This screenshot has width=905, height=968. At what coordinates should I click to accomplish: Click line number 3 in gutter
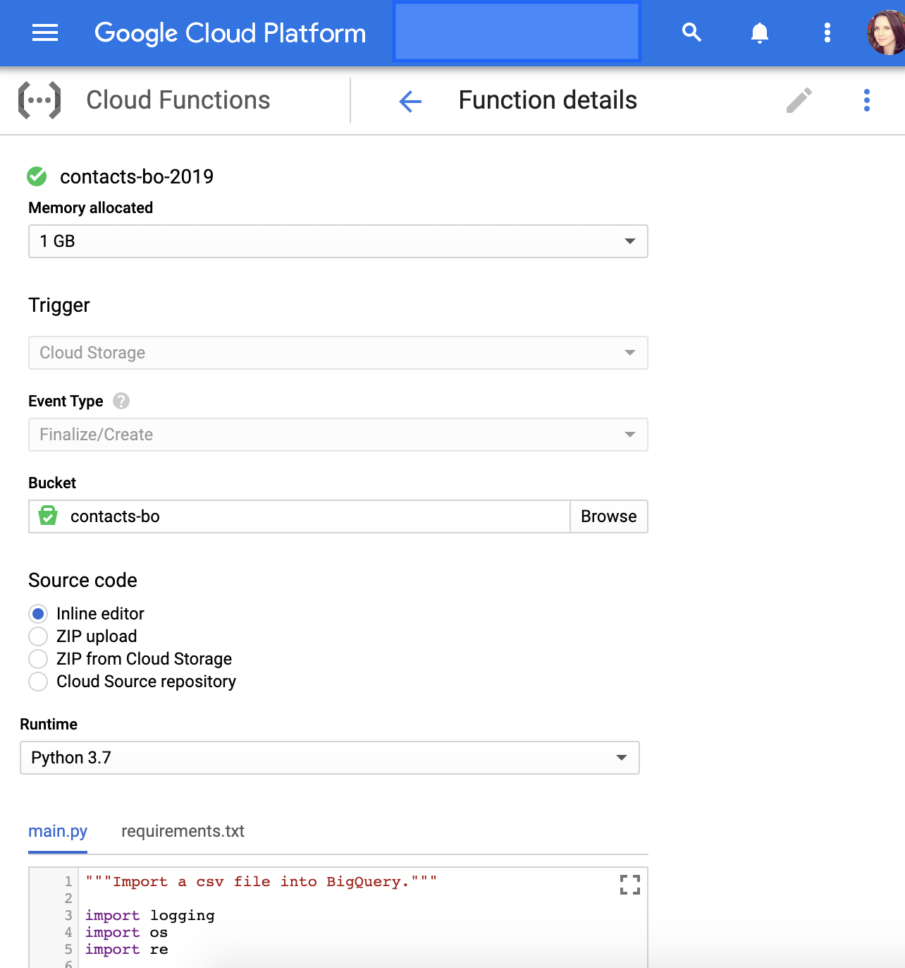68,916
